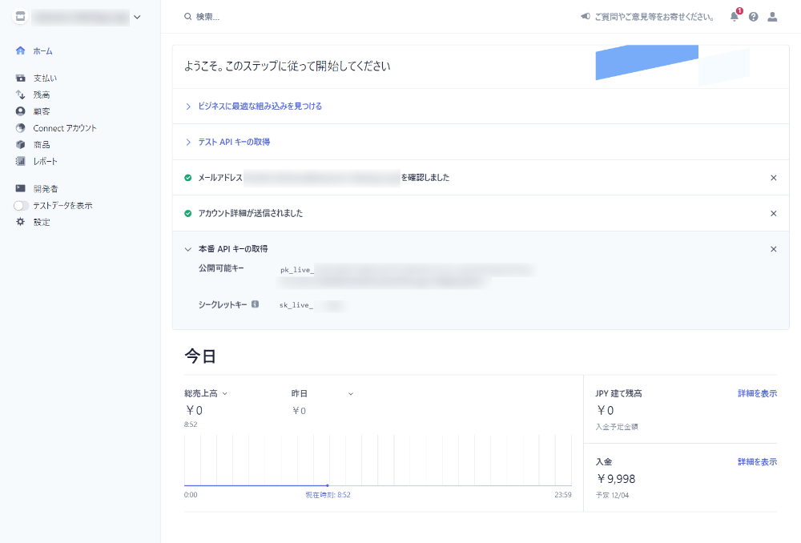Click the 現在時刻 8:52 chart marker
The height and width of the screenshot is (543, 801).
(328, 485)
